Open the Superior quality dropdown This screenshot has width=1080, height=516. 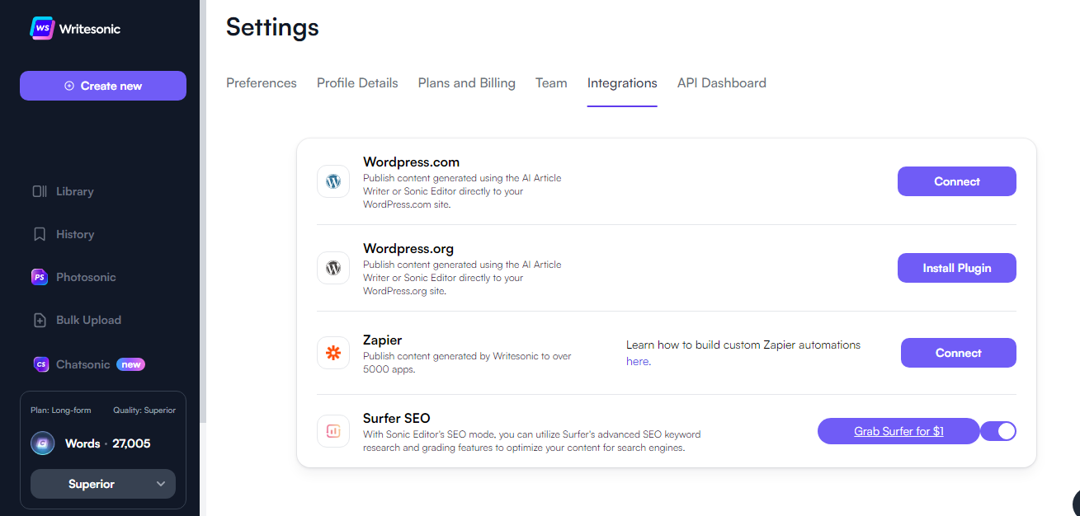click(103, 484)
